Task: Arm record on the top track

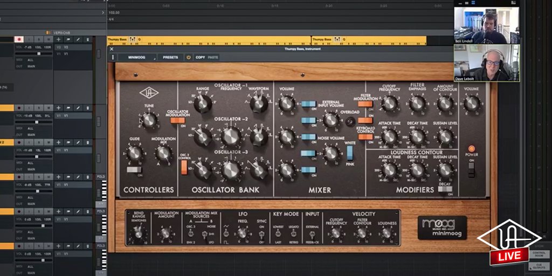Action: point(19,39)
